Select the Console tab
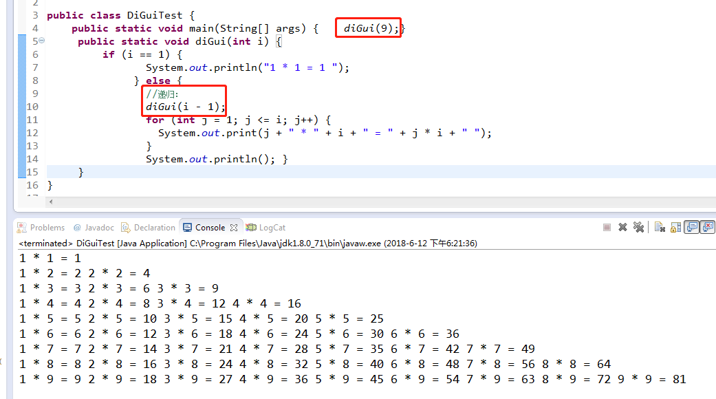Viewport: 716px width, 399px height. click(x=210, y=227)
